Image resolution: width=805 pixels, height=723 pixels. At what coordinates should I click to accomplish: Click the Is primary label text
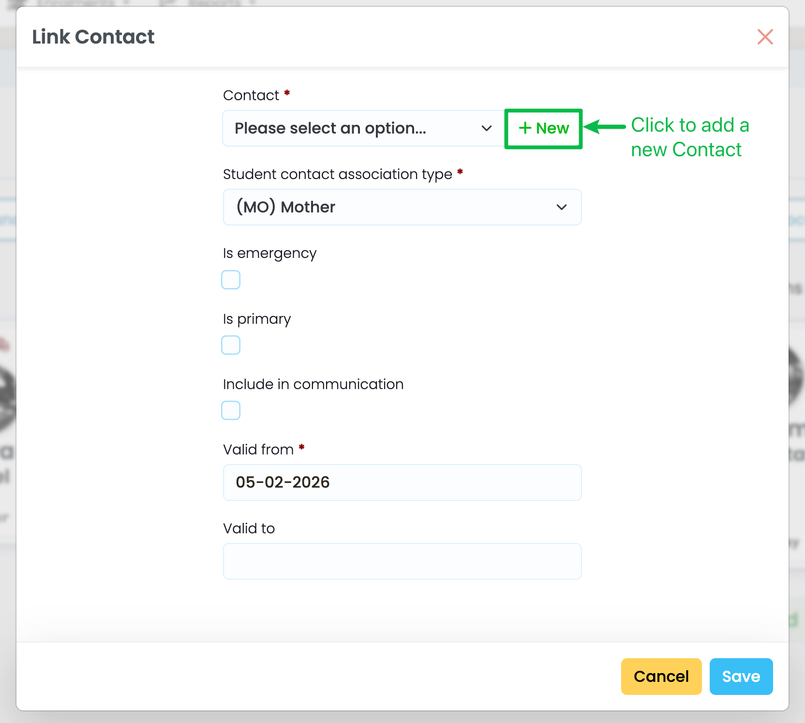pyautogui.click(x=257, y=319)
